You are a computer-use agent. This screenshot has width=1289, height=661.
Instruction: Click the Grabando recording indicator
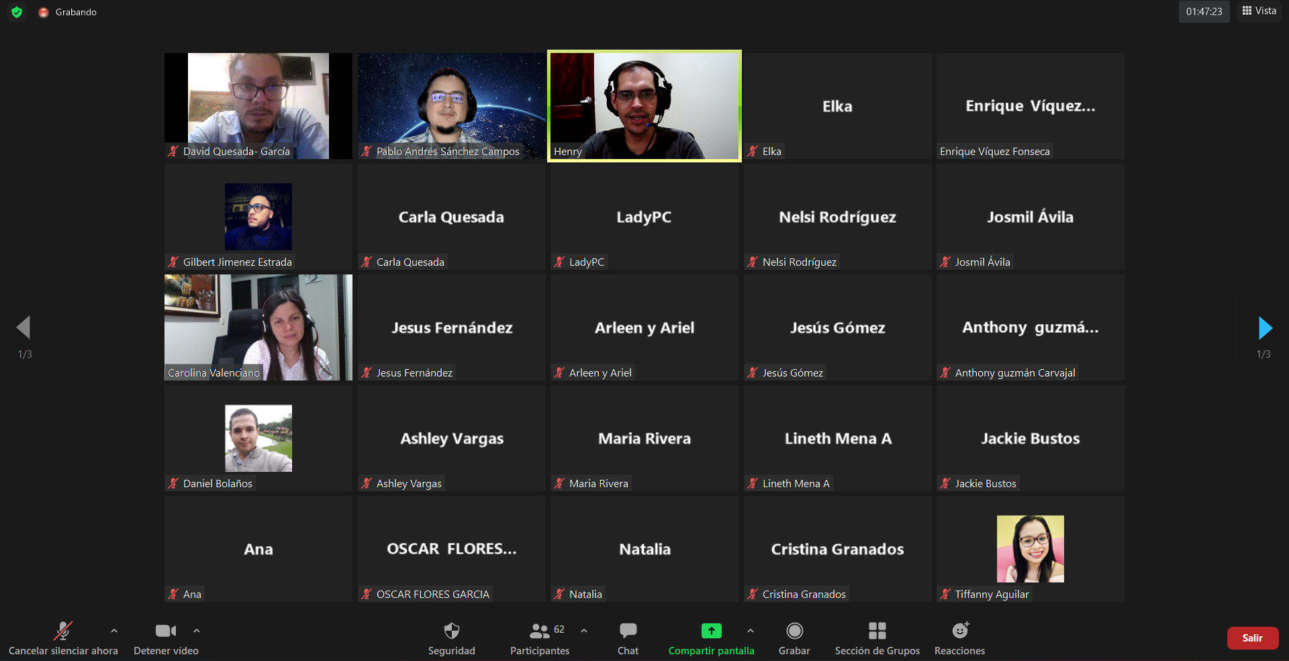click(68, 12)
